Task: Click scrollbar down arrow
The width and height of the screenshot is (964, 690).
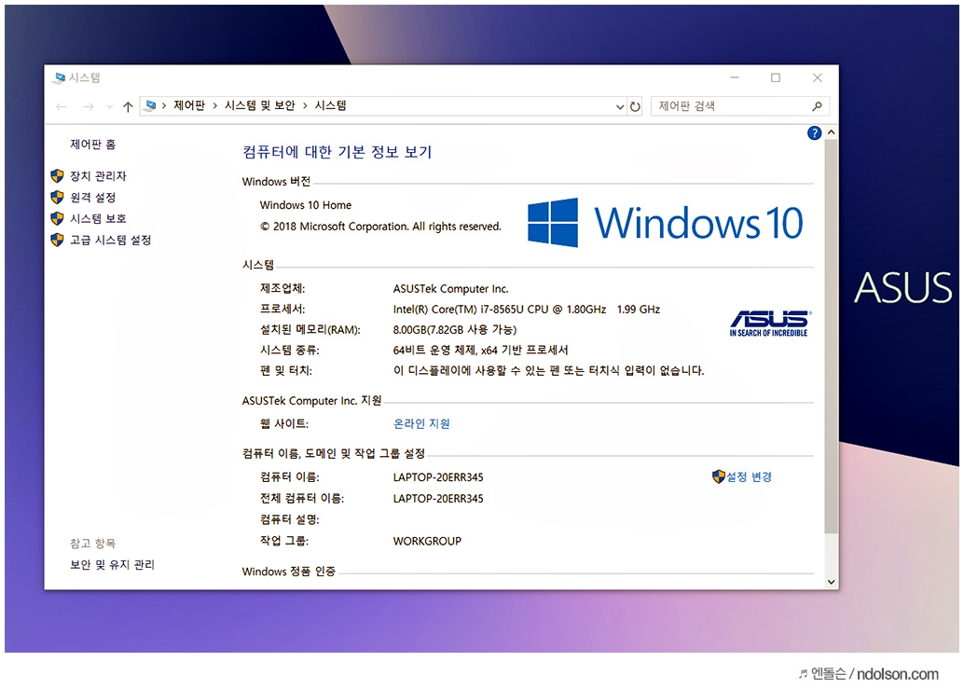Action: pyautogui.click(x=832, y=582)
